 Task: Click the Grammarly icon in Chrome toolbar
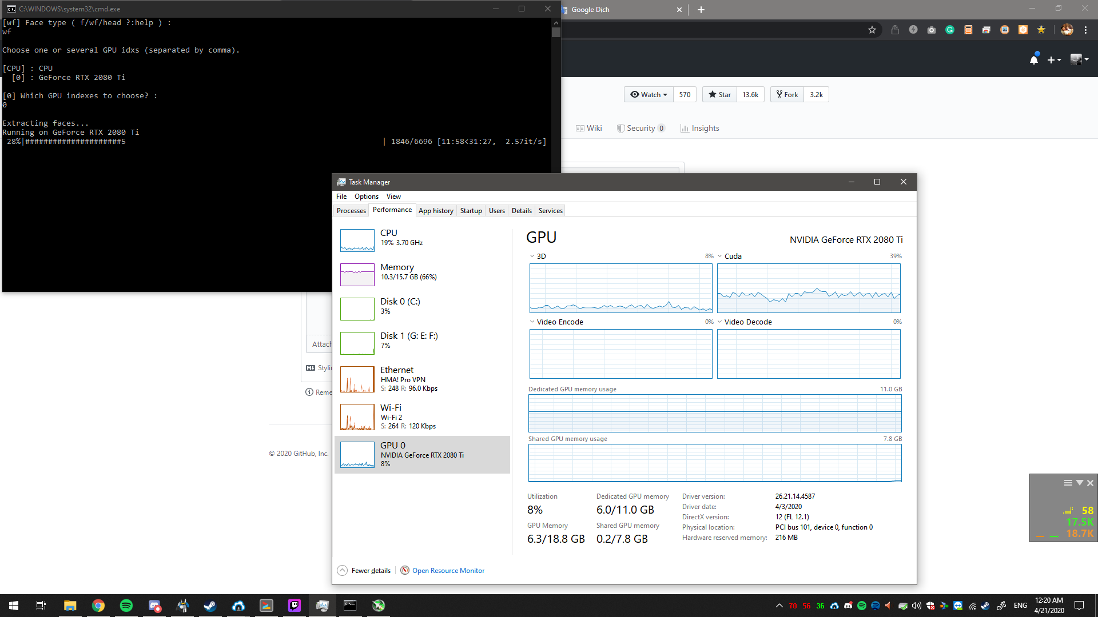click(949, 30)
